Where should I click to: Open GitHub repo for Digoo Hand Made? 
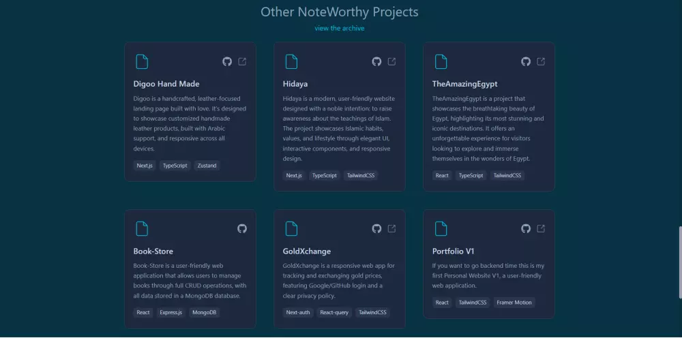pyautogui.click(x=227, y=62)
